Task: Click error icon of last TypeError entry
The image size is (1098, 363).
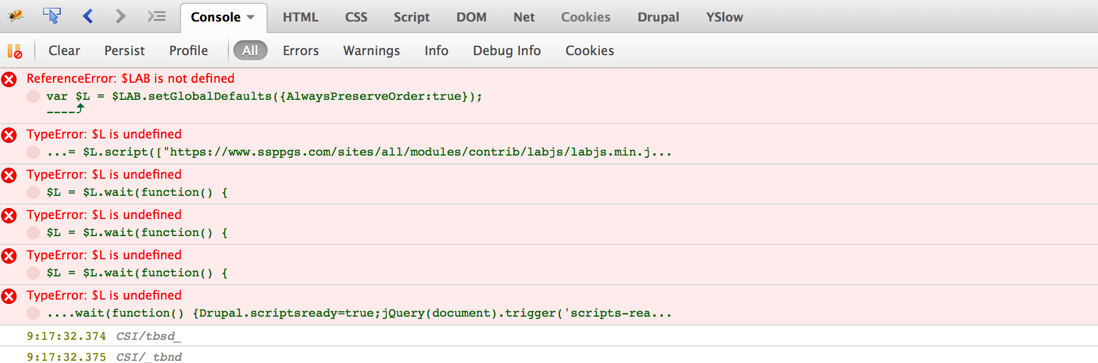Action: [x=9, y=296]
